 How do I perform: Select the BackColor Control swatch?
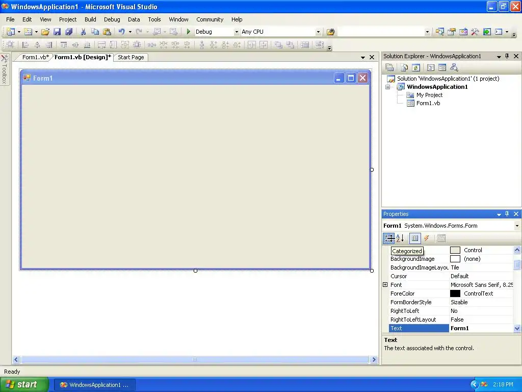click(455, 250)
